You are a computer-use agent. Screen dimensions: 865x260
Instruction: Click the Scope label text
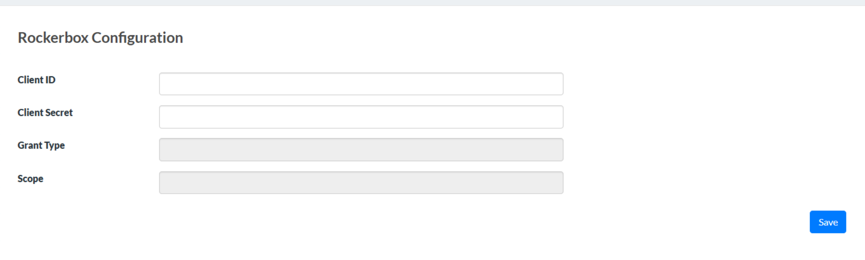(31, 179)
